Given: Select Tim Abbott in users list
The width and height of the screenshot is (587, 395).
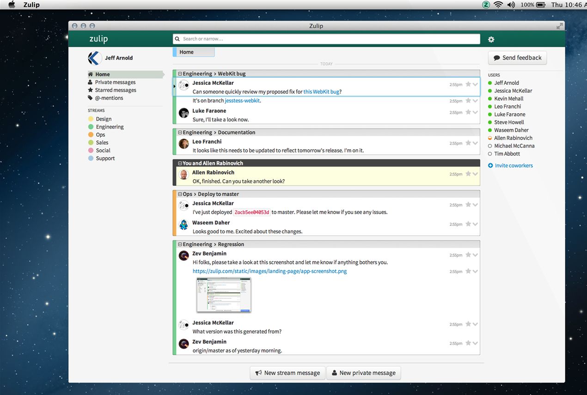Looking at the screenshot, I should [507, 153].
